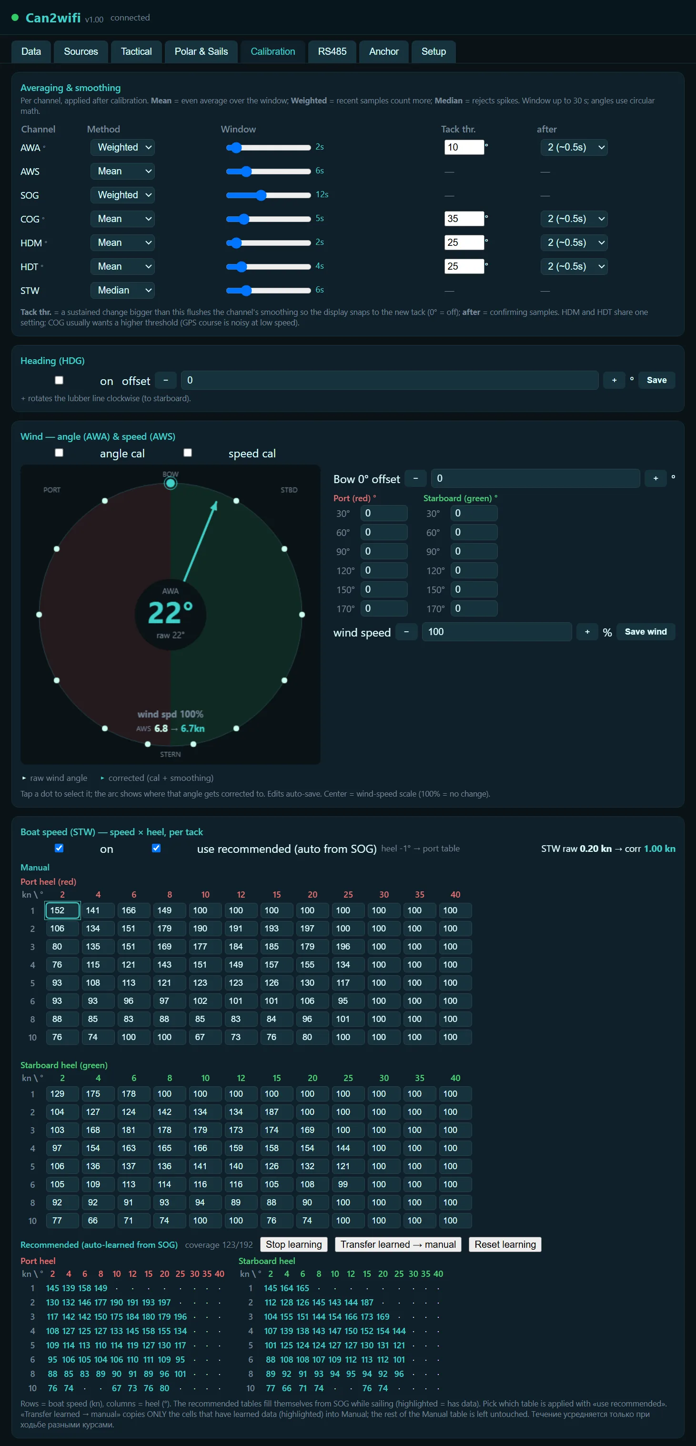This screenshot has width=696, height=1446.
Task: Open AWA method dropdown
Action: tap(122, 148)
